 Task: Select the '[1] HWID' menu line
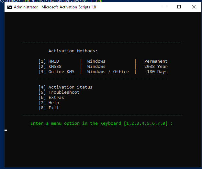pyautogui.click(x=49, y=61)
